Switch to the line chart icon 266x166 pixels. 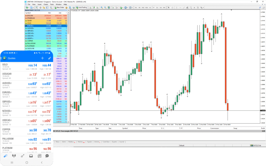point(98,8)
